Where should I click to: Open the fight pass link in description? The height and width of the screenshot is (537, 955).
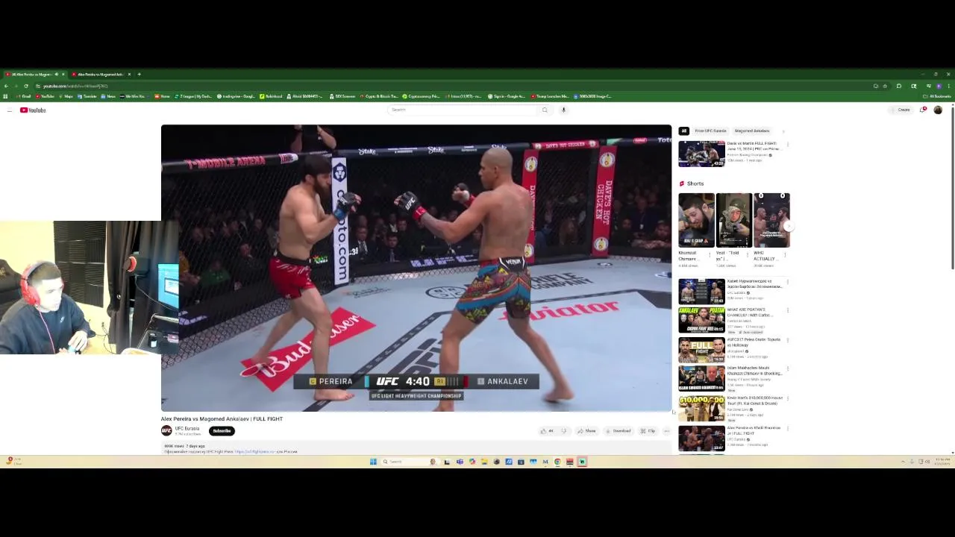click(x=255, y=452)
